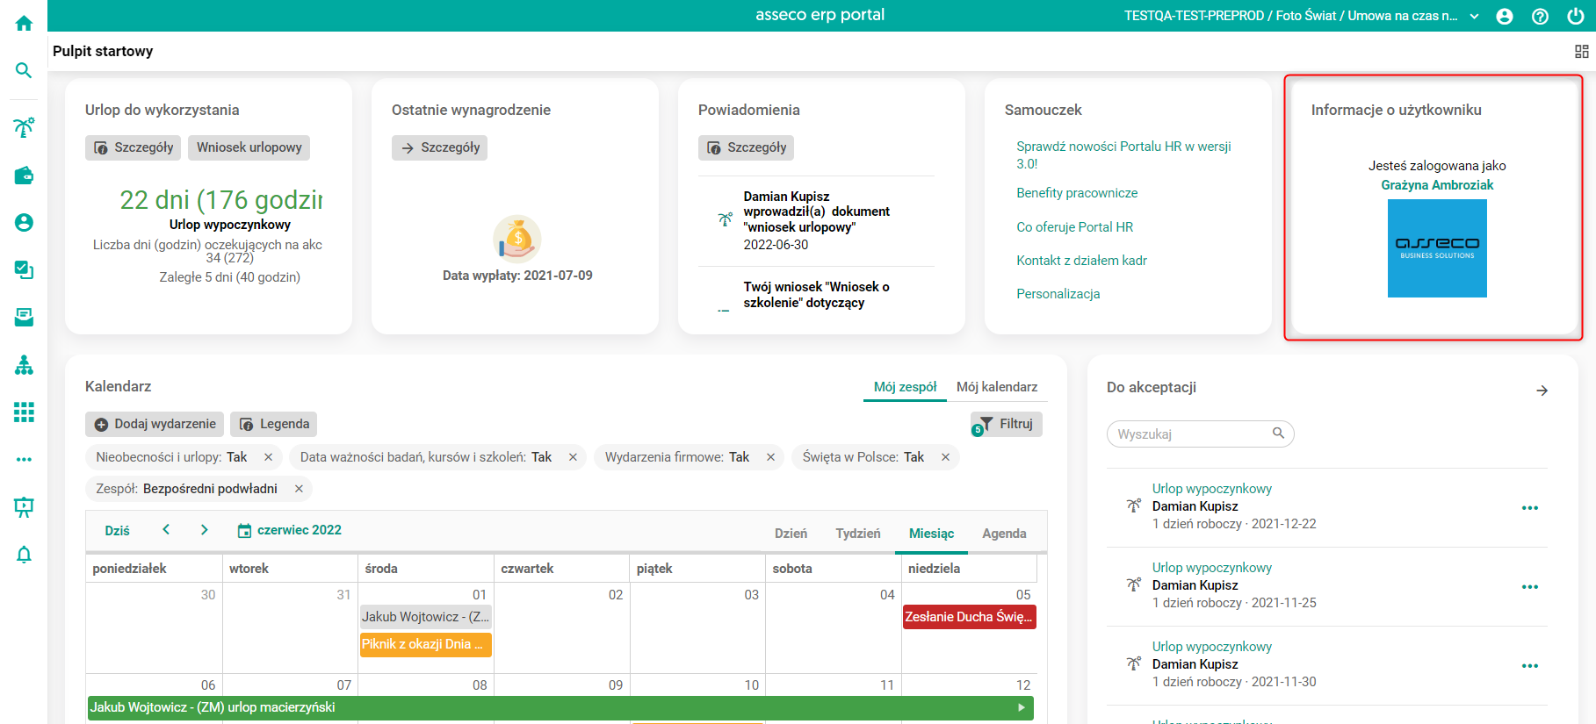Open options menu for 2021-11-30 leave request
1596x724 pixels.
(x=1530, y=666)
